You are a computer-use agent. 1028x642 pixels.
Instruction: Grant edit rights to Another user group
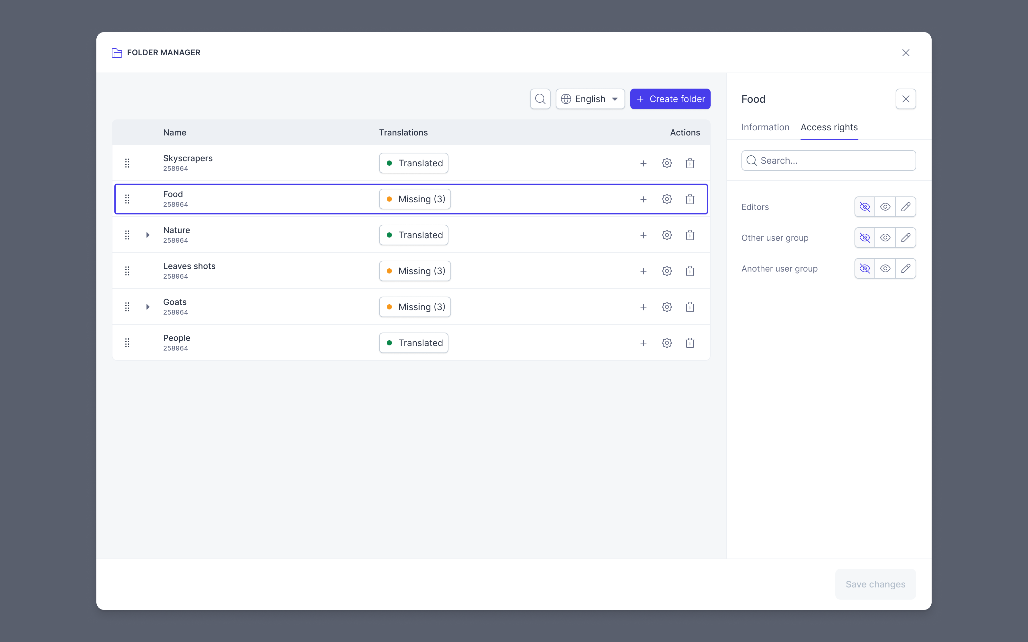pyautogui.click(x=906, y=268)
